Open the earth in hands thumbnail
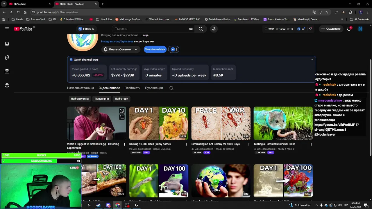 221,181
